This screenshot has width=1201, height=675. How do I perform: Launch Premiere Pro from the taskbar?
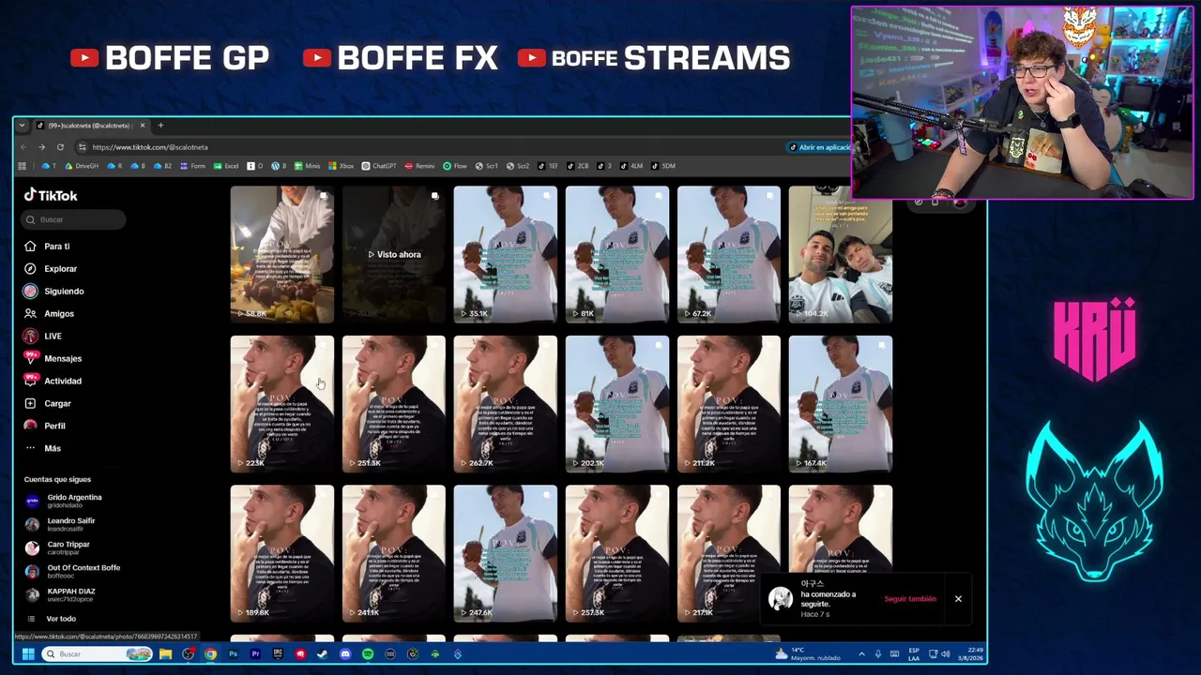coord(255,654)
